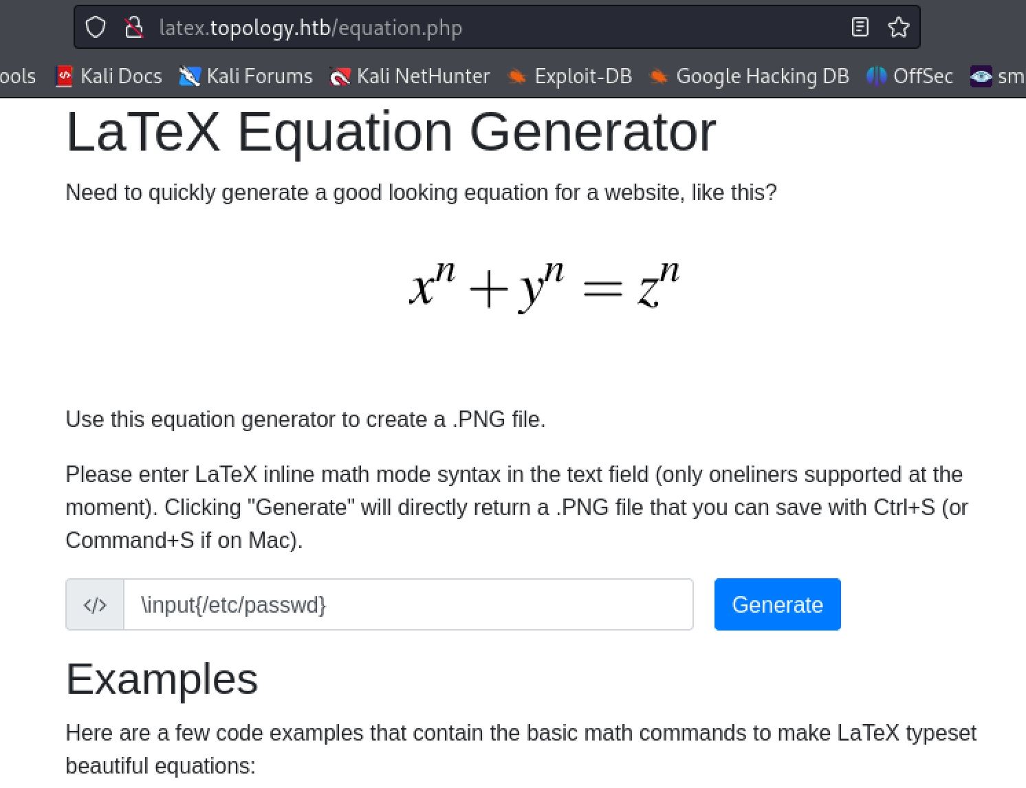Click the LaTeX Equation Generator heading

click(x=391, y=132)
